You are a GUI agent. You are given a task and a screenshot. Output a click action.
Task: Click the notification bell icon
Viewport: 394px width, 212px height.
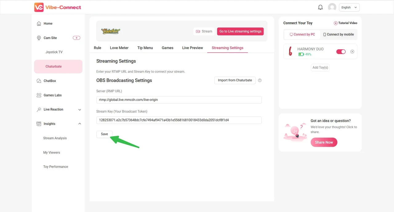click(320, 7)
